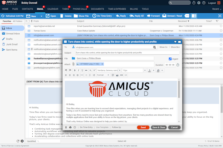Open the Phone Calls menu

[x=80, y=9]
